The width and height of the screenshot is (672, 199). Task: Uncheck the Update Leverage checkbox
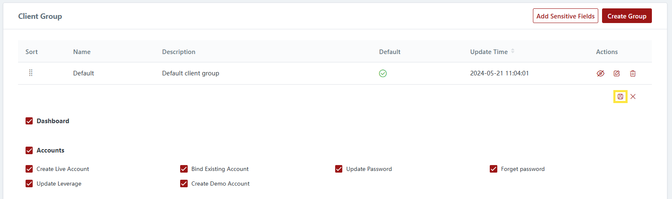point(29,183)
